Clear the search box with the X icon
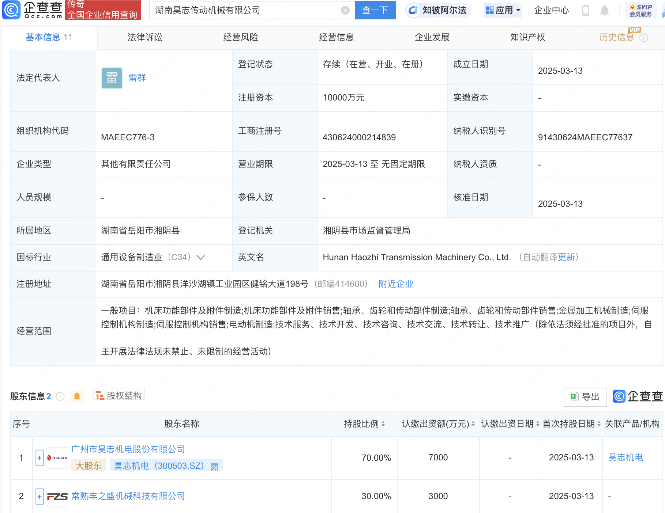665x513 pixels. tap(345, 10)
